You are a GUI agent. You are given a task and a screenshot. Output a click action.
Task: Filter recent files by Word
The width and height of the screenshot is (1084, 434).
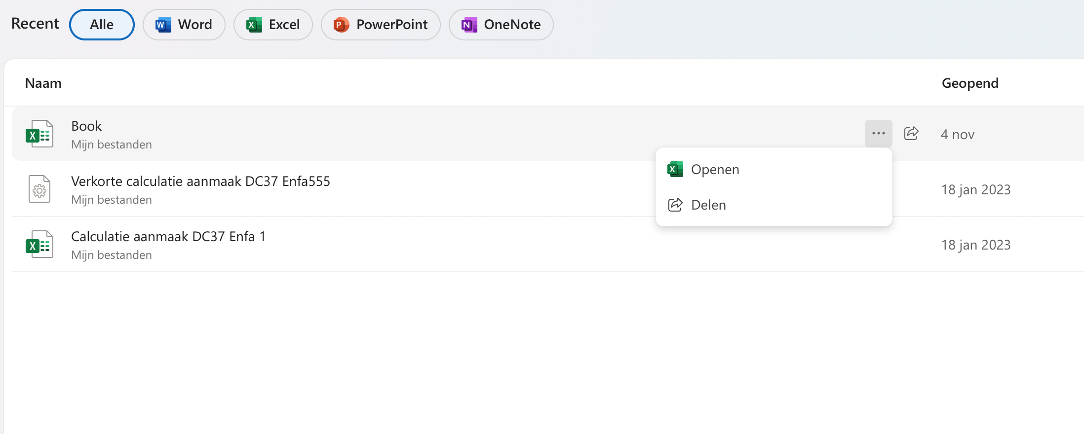(x=184, y=25)
